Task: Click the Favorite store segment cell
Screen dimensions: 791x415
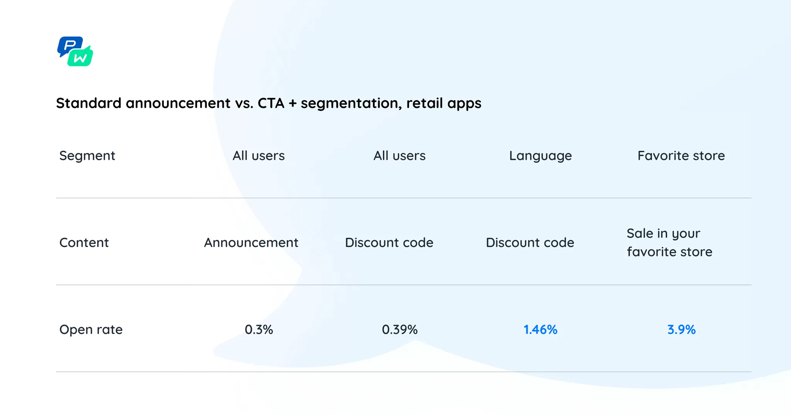Action: click(x=681, y=156)
